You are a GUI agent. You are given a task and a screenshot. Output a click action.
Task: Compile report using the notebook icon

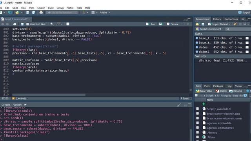coord(68,24)
